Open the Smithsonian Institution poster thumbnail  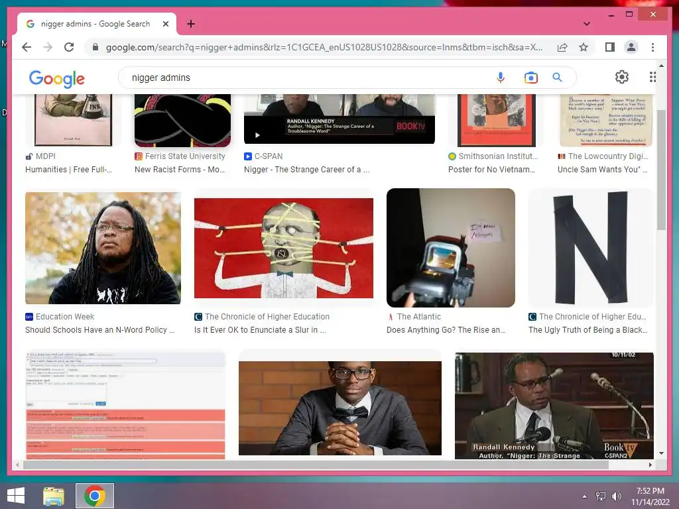(496, 121)
